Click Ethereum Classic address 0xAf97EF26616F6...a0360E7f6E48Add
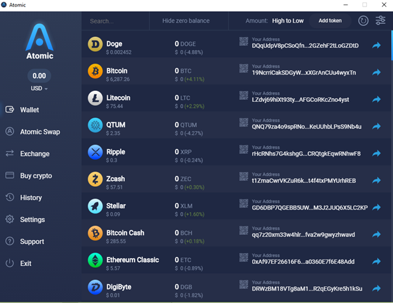Screen dimensions: 393x303 tap(303, 262)
